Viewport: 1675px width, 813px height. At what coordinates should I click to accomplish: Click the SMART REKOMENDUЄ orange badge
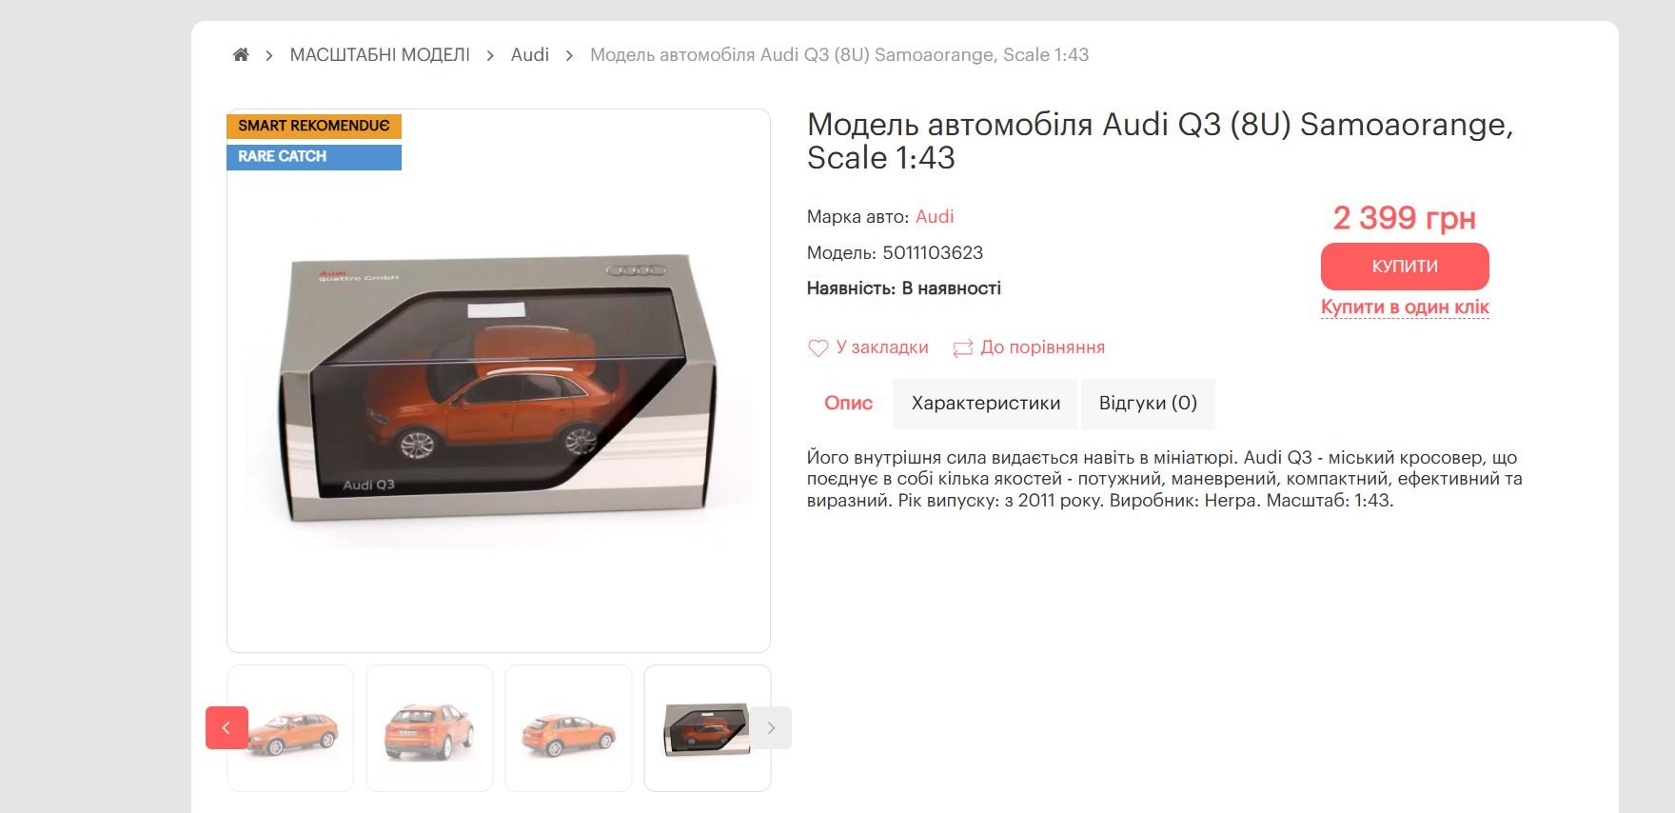[x=314, y=127]
